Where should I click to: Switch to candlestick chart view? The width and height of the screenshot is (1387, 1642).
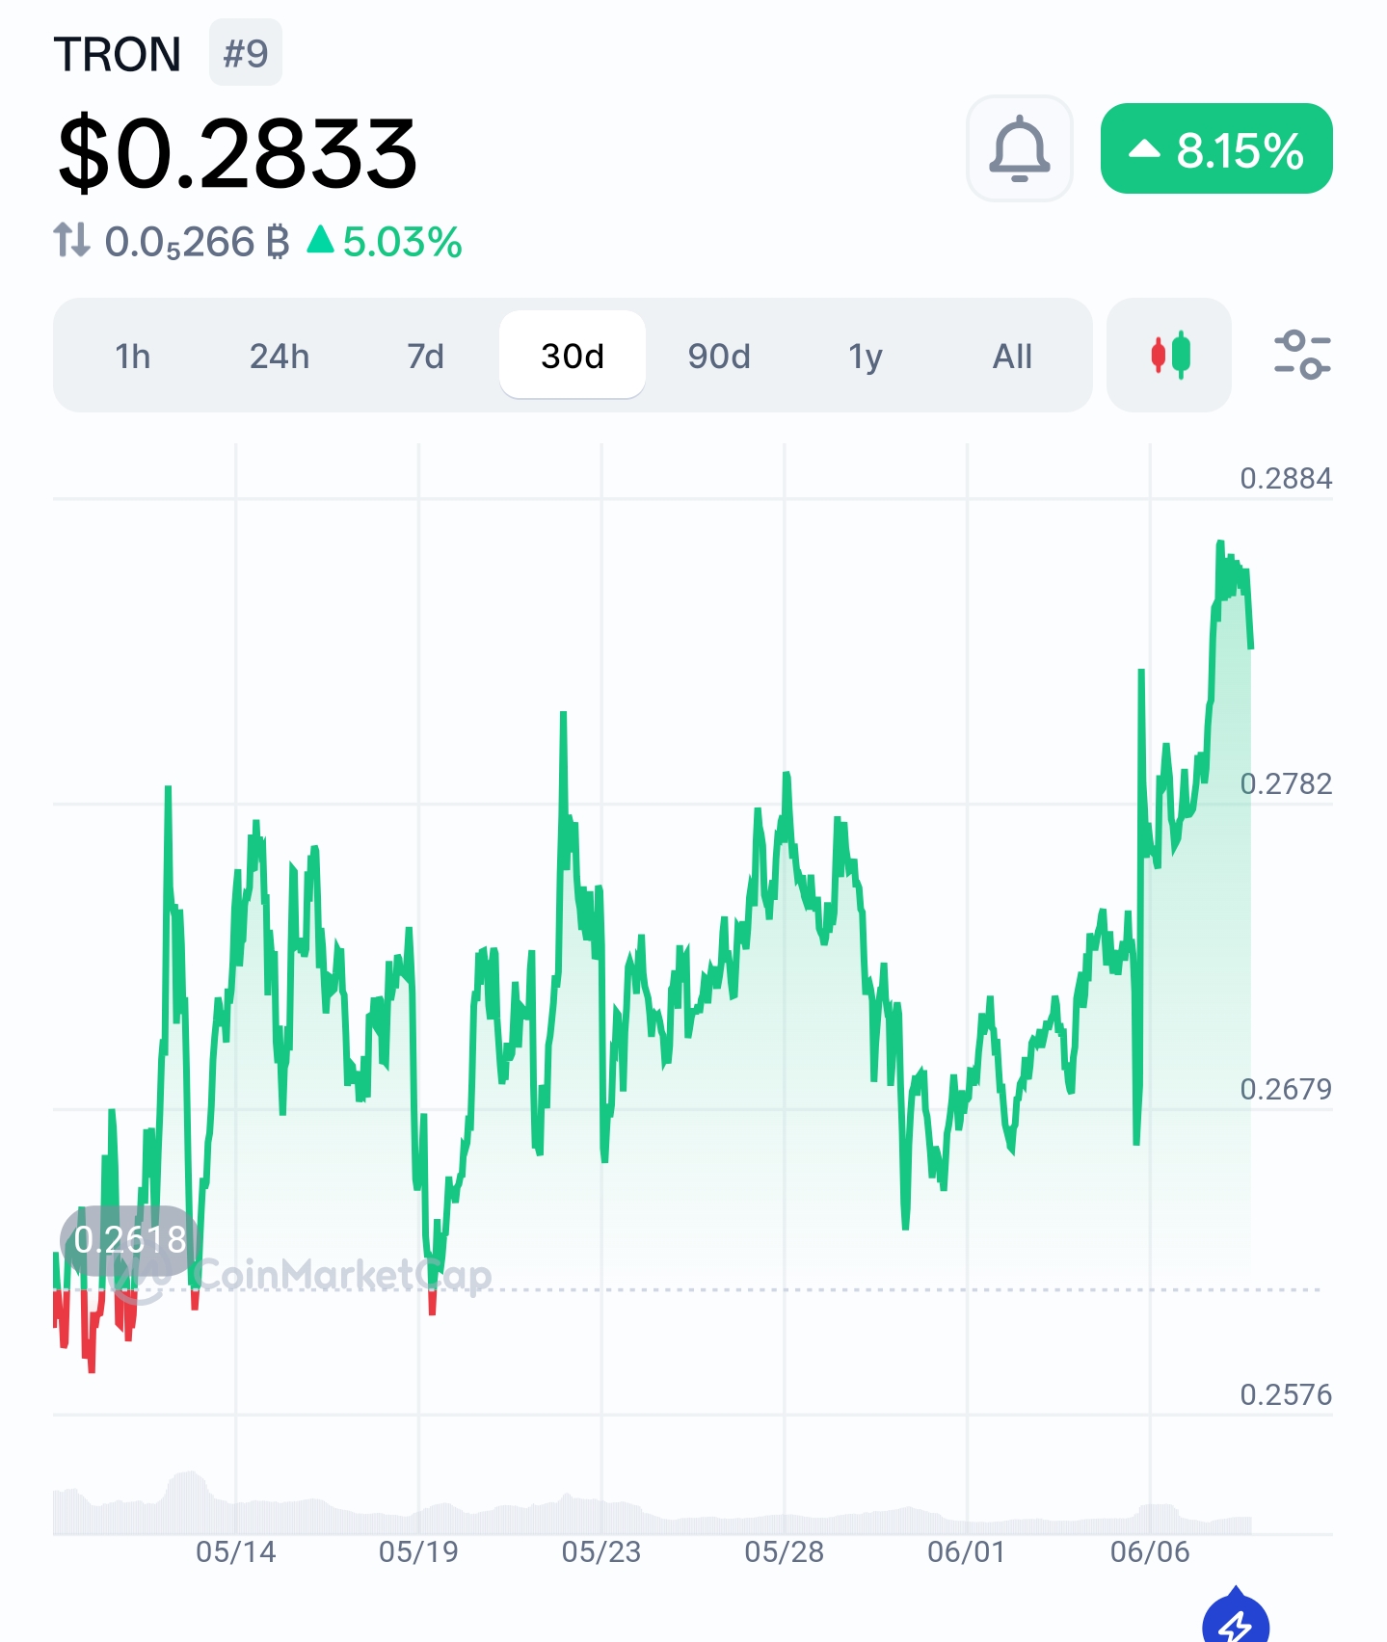click(1169, 355)
